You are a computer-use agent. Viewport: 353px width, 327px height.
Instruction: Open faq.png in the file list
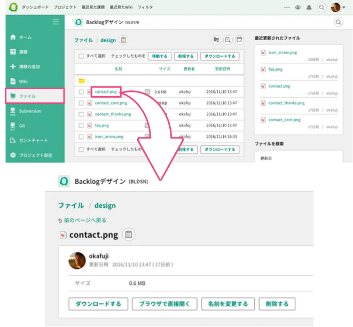coord(102,126)
